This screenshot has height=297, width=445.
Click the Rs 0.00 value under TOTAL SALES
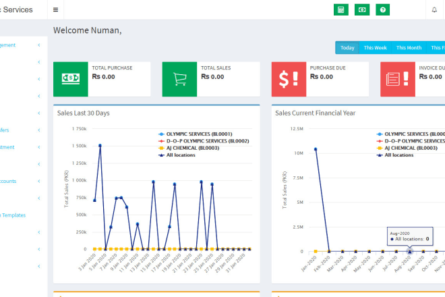point(212,77)
